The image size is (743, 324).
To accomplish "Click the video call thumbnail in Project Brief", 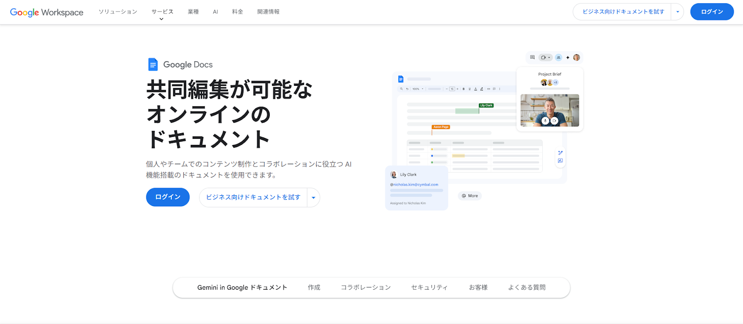I will 550,110.
